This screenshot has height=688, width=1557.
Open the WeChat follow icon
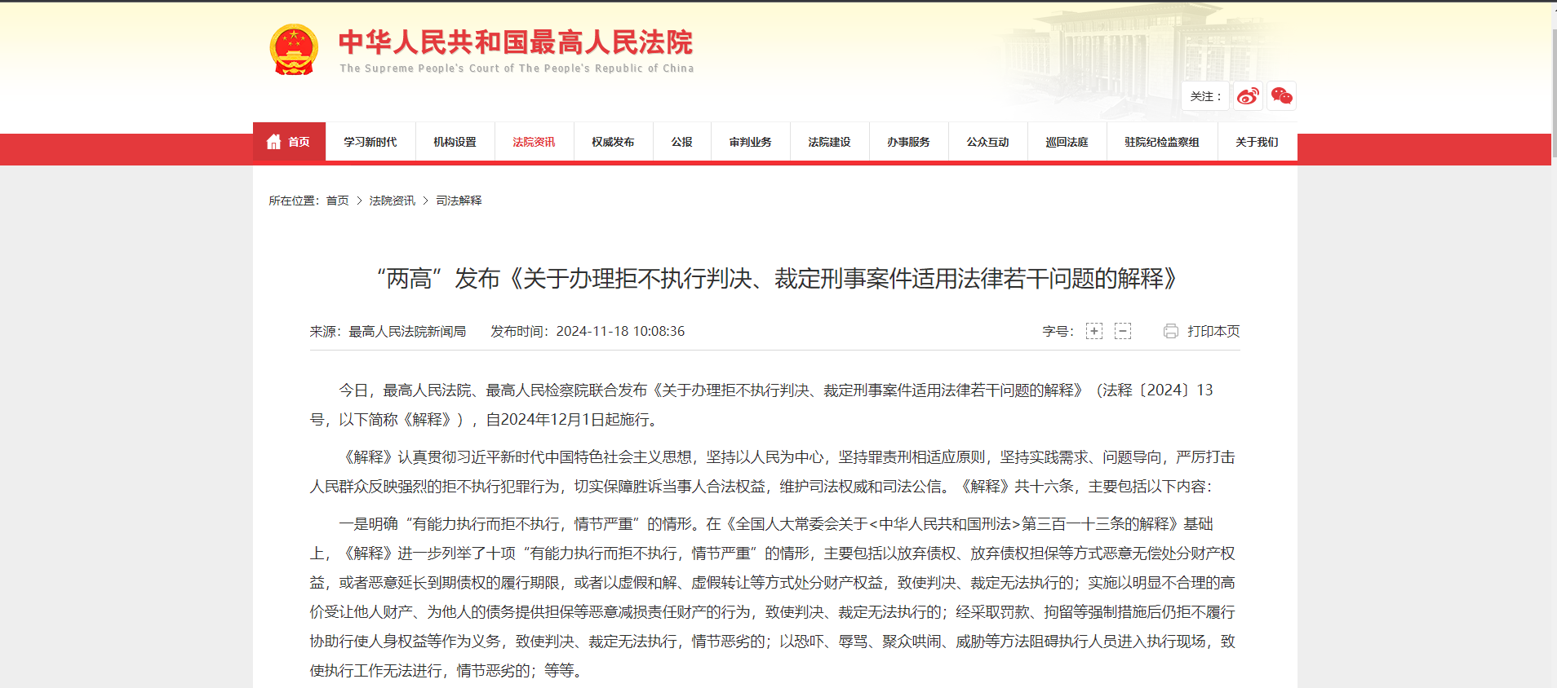1281,96
